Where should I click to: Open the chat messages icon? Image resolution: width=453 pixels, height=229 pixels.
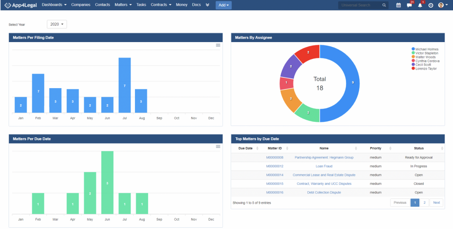point(409,5)
